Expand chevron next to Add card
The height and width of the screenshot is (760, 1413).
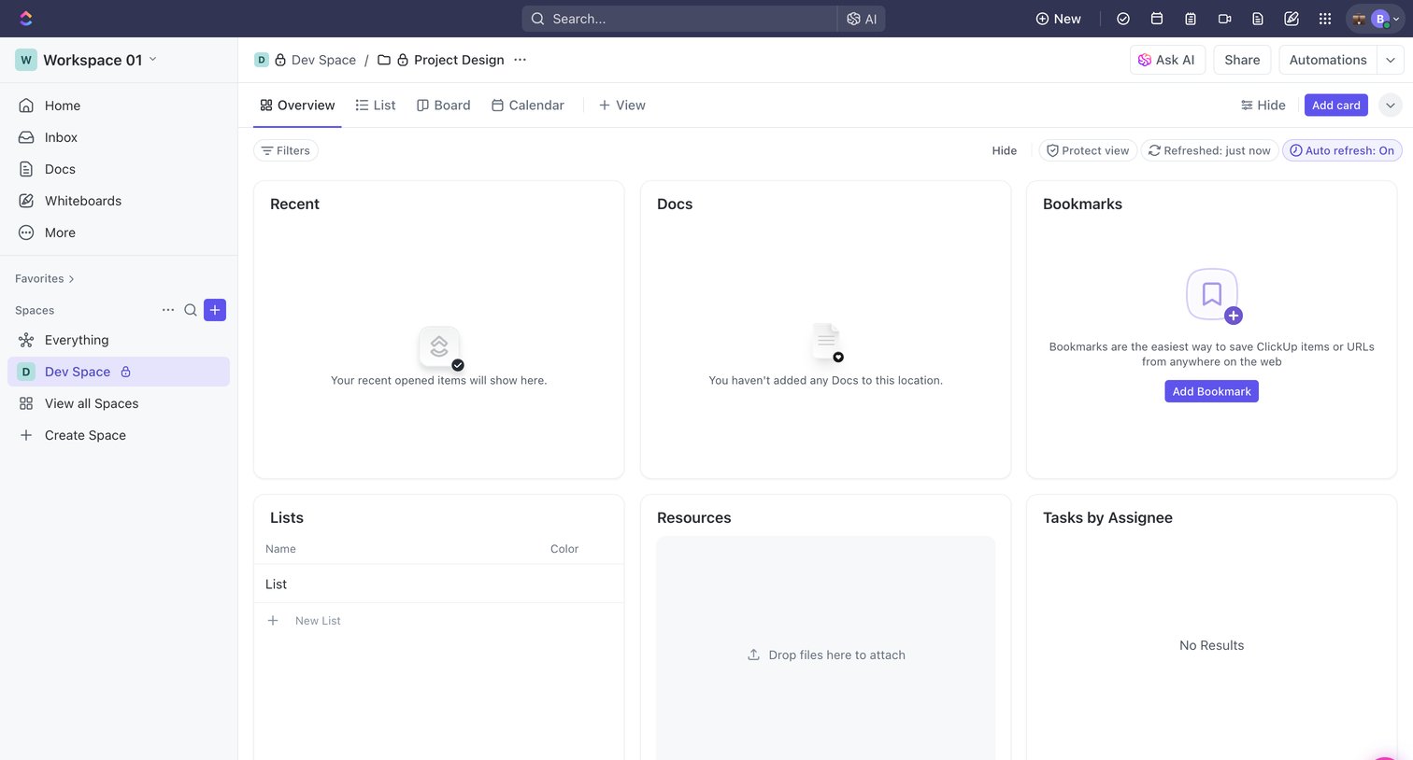1391,106
